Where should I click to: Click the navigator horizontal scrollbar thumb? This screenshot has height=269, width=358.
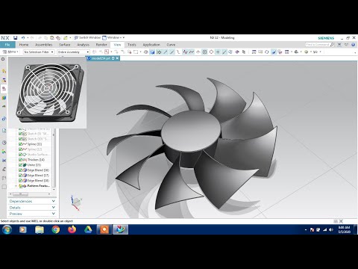tap(20, 194)
